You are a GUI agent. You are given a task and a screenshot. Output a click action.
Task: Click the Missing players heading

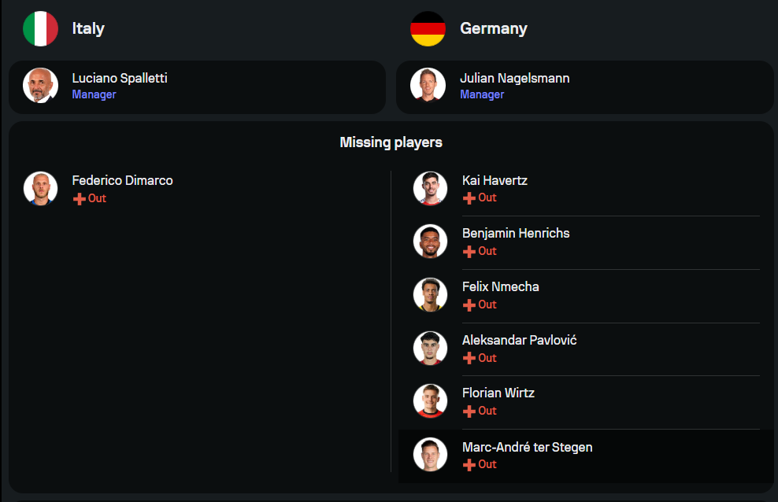click(391, 142)
